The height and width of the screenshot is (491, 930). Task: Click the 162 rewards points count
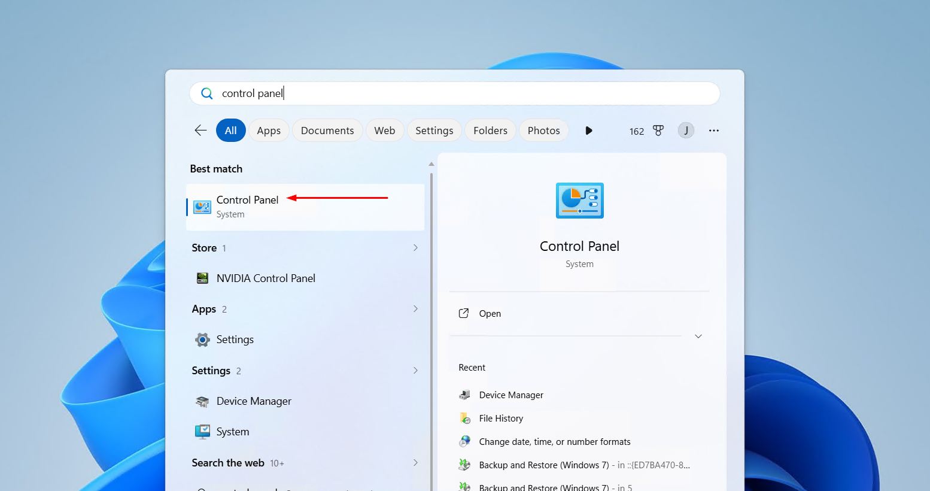[x=637, y=131]
